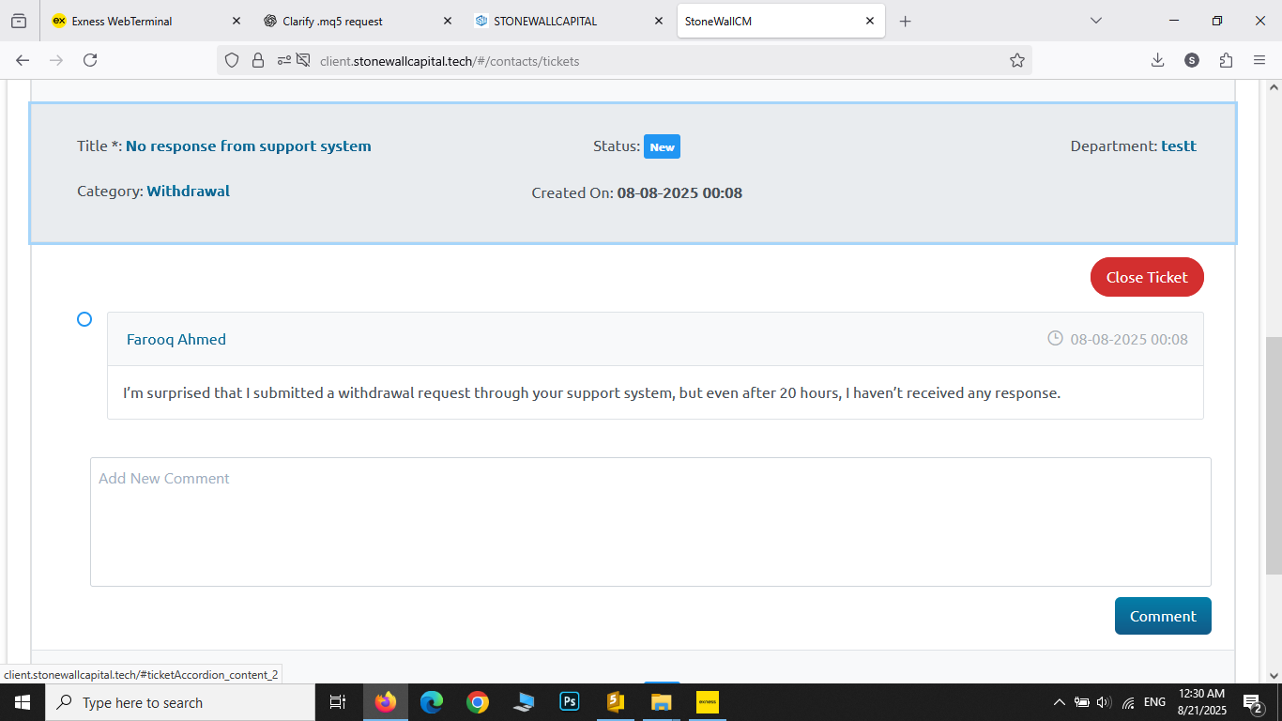The width and height of the screenshot is (1282, 721).
Task: Launch Google Chrome from the taskbar
Action: [478, 702]
